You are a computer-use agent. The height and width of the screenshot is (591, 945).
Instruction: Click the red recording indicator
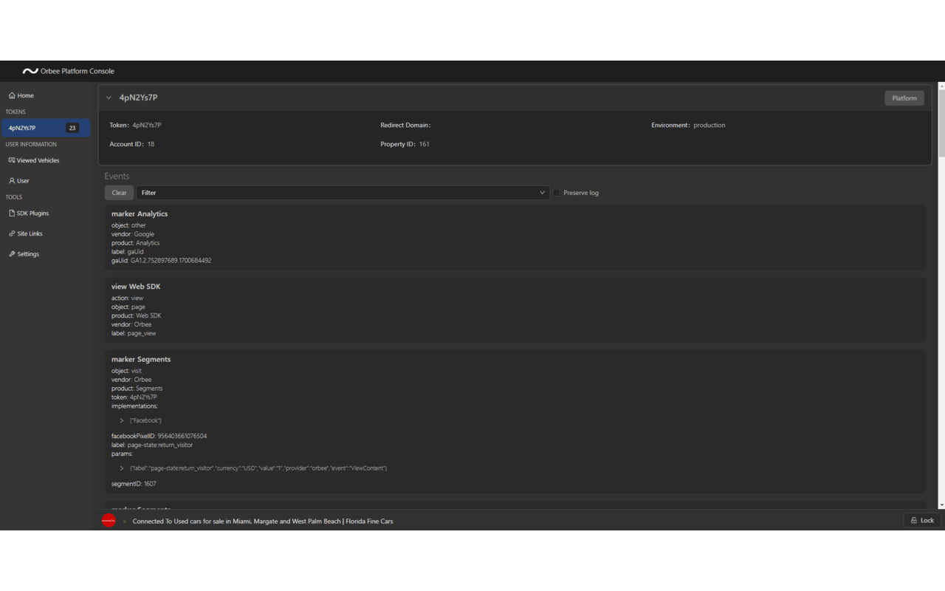109,521
